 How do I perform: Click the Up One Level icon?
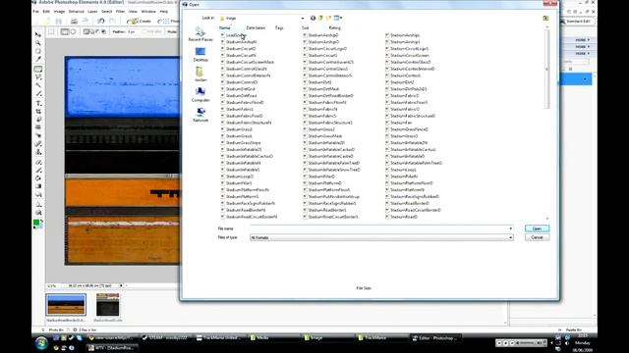point(320,18)
